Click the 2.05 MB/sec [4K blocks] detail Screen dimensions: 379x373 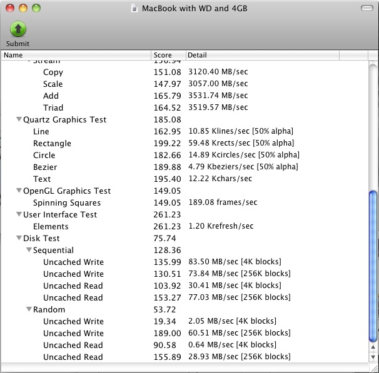[232, 321]
